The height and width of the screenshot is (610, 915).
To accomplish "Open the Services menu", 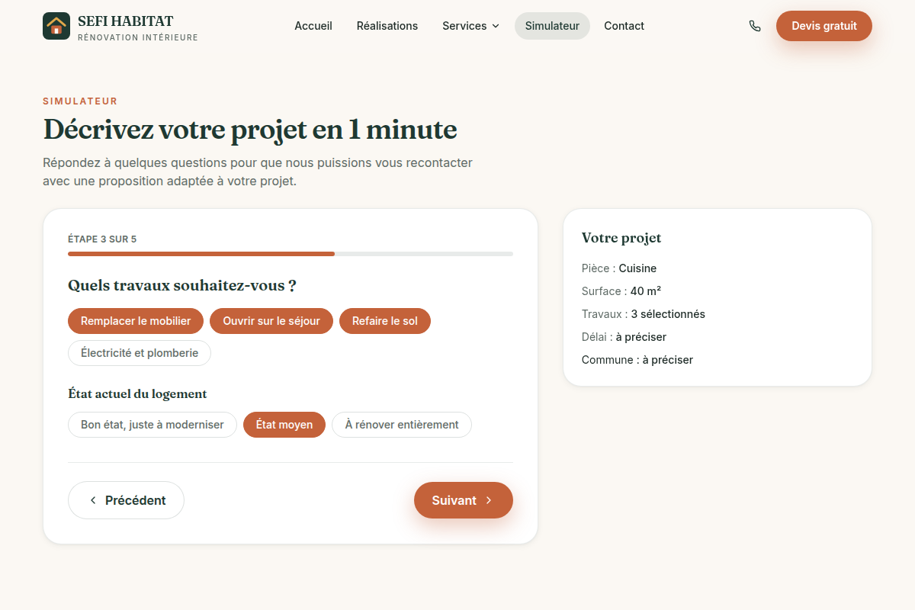I will 470,26.
